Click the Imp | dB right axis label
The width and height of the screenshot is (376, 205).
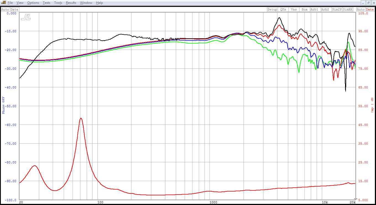[372, 105]
